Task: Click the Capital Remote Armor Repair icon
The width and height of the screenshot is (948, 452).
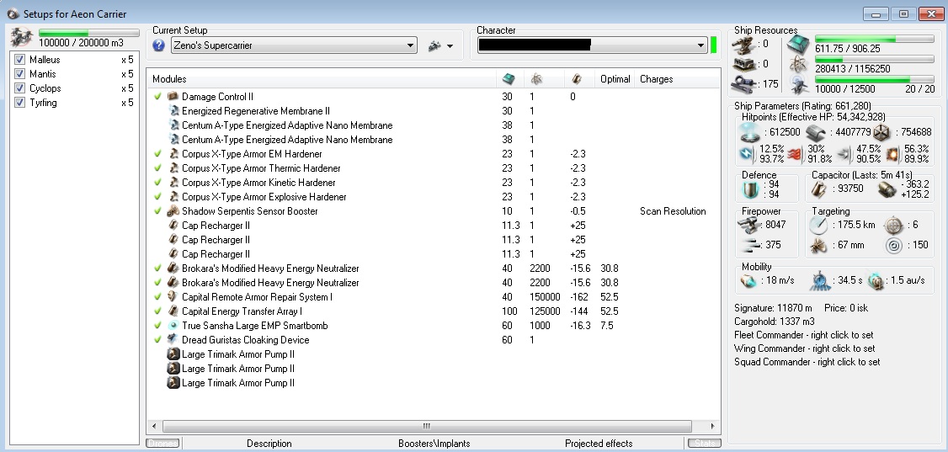Action: [173, 296]
